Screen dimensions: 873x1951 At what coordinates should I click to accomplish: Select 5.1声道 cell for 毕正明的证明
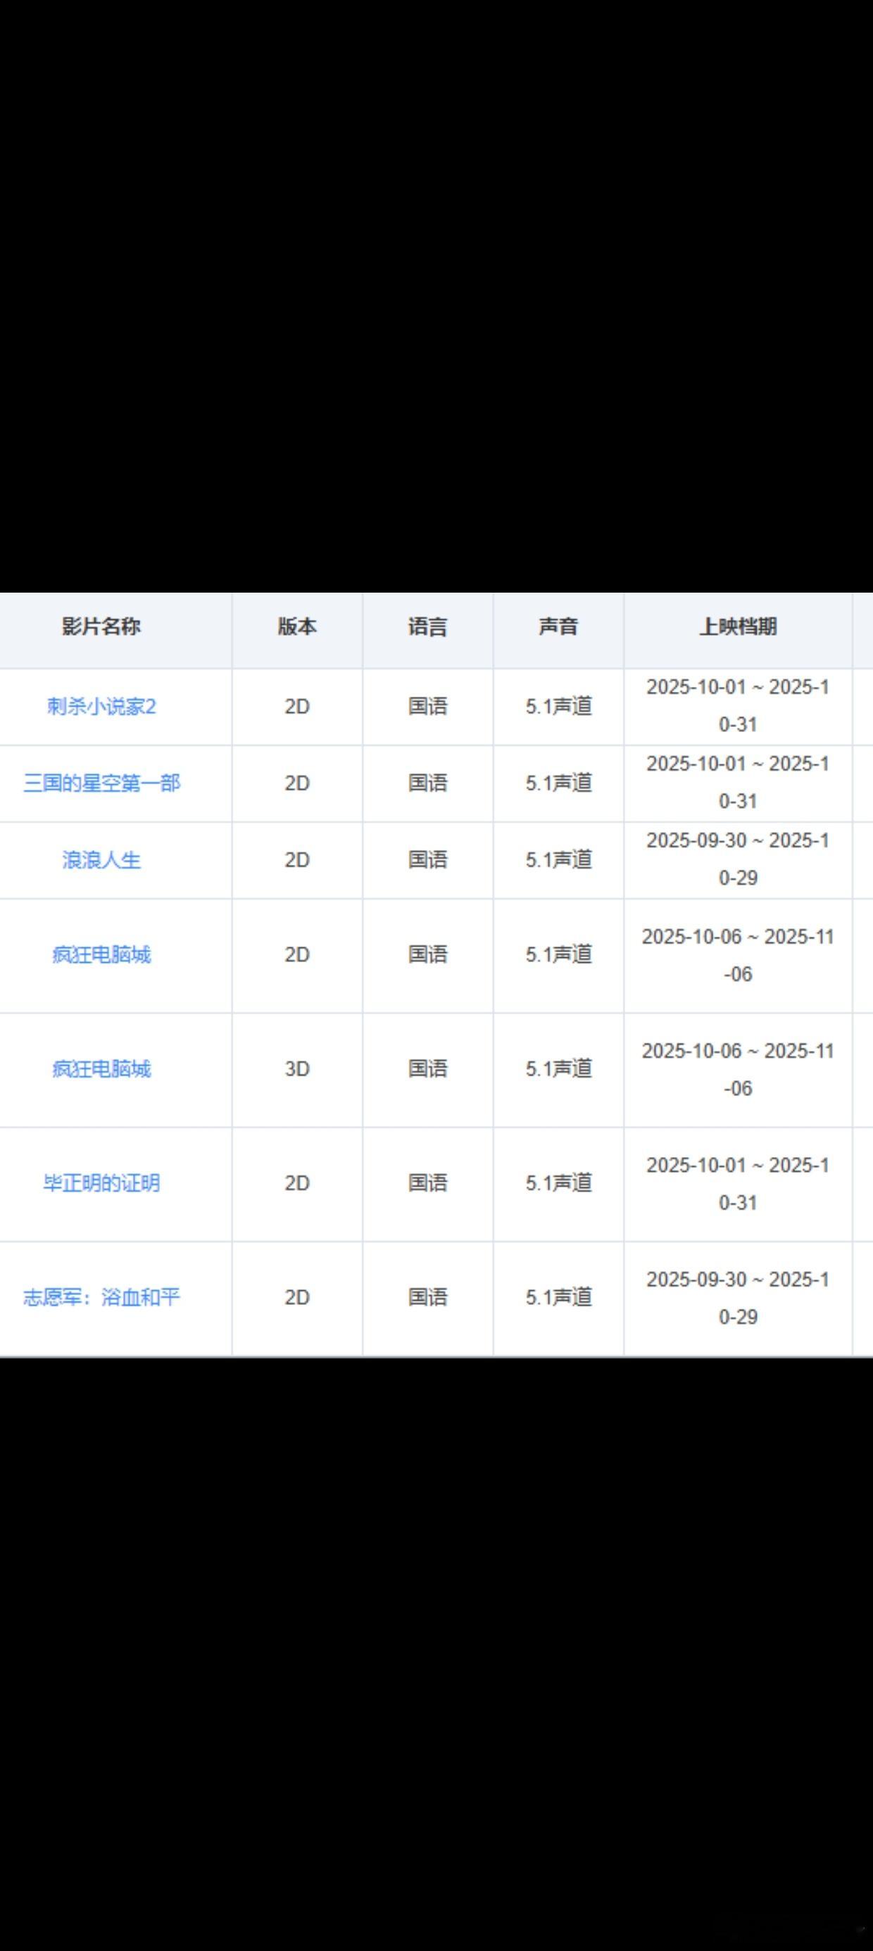point(558,1183)
